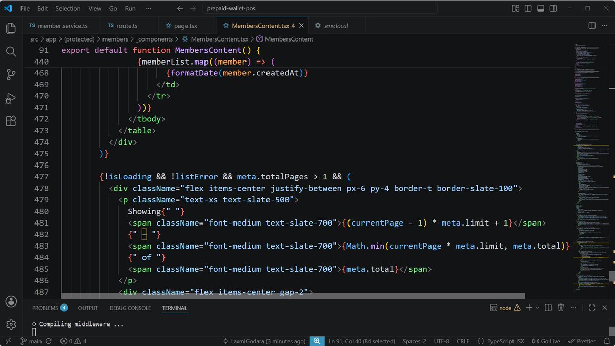This screenshot has height=346, width=615.
Task: Switch to the page.tsx tab
Action: [186, 25]
